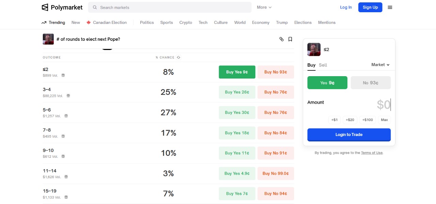Click the gift icon next to $495 Vol.
Screen dimensions: 436x204
(x=63, y=136)
